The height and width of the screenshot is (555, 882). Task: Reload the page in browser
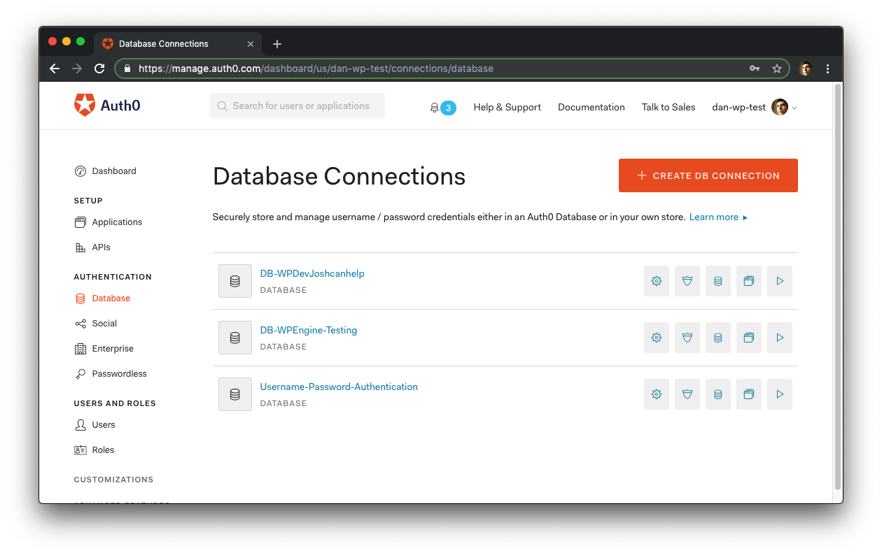[99, 69]
